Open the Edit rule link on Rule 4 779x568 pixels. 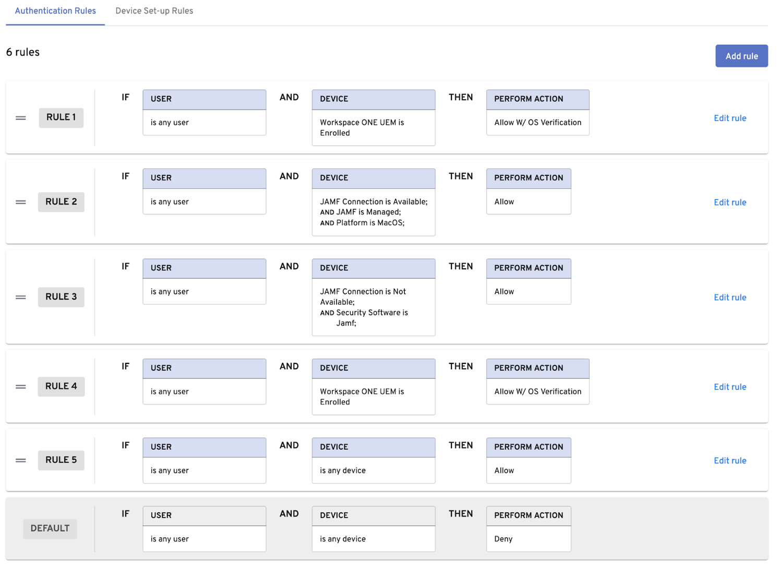(x=729, y=387)
